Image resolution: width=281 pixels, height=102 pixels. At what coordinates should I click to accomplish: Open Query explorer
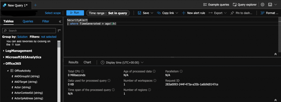245,5
